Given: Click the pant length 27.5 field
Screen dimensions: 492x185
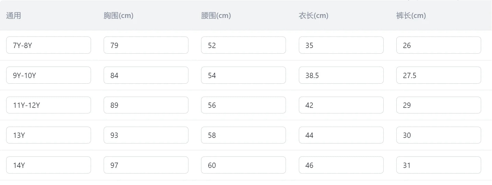Looking at the screenshot, I should tap(438, 75).
